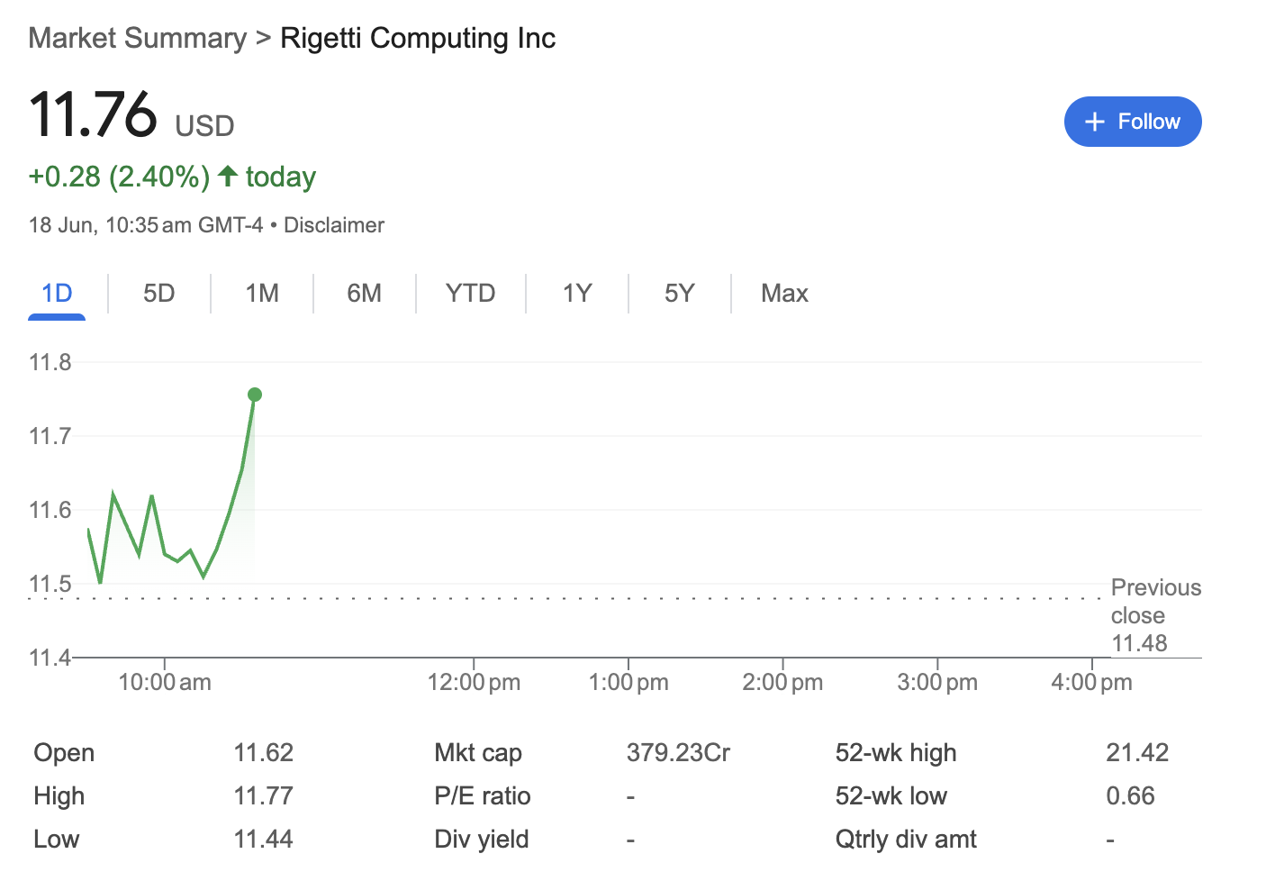This screenshot has height=890, width=1266.
Task: Switch to the 5D chart tab
Action: tap(159, 294)
